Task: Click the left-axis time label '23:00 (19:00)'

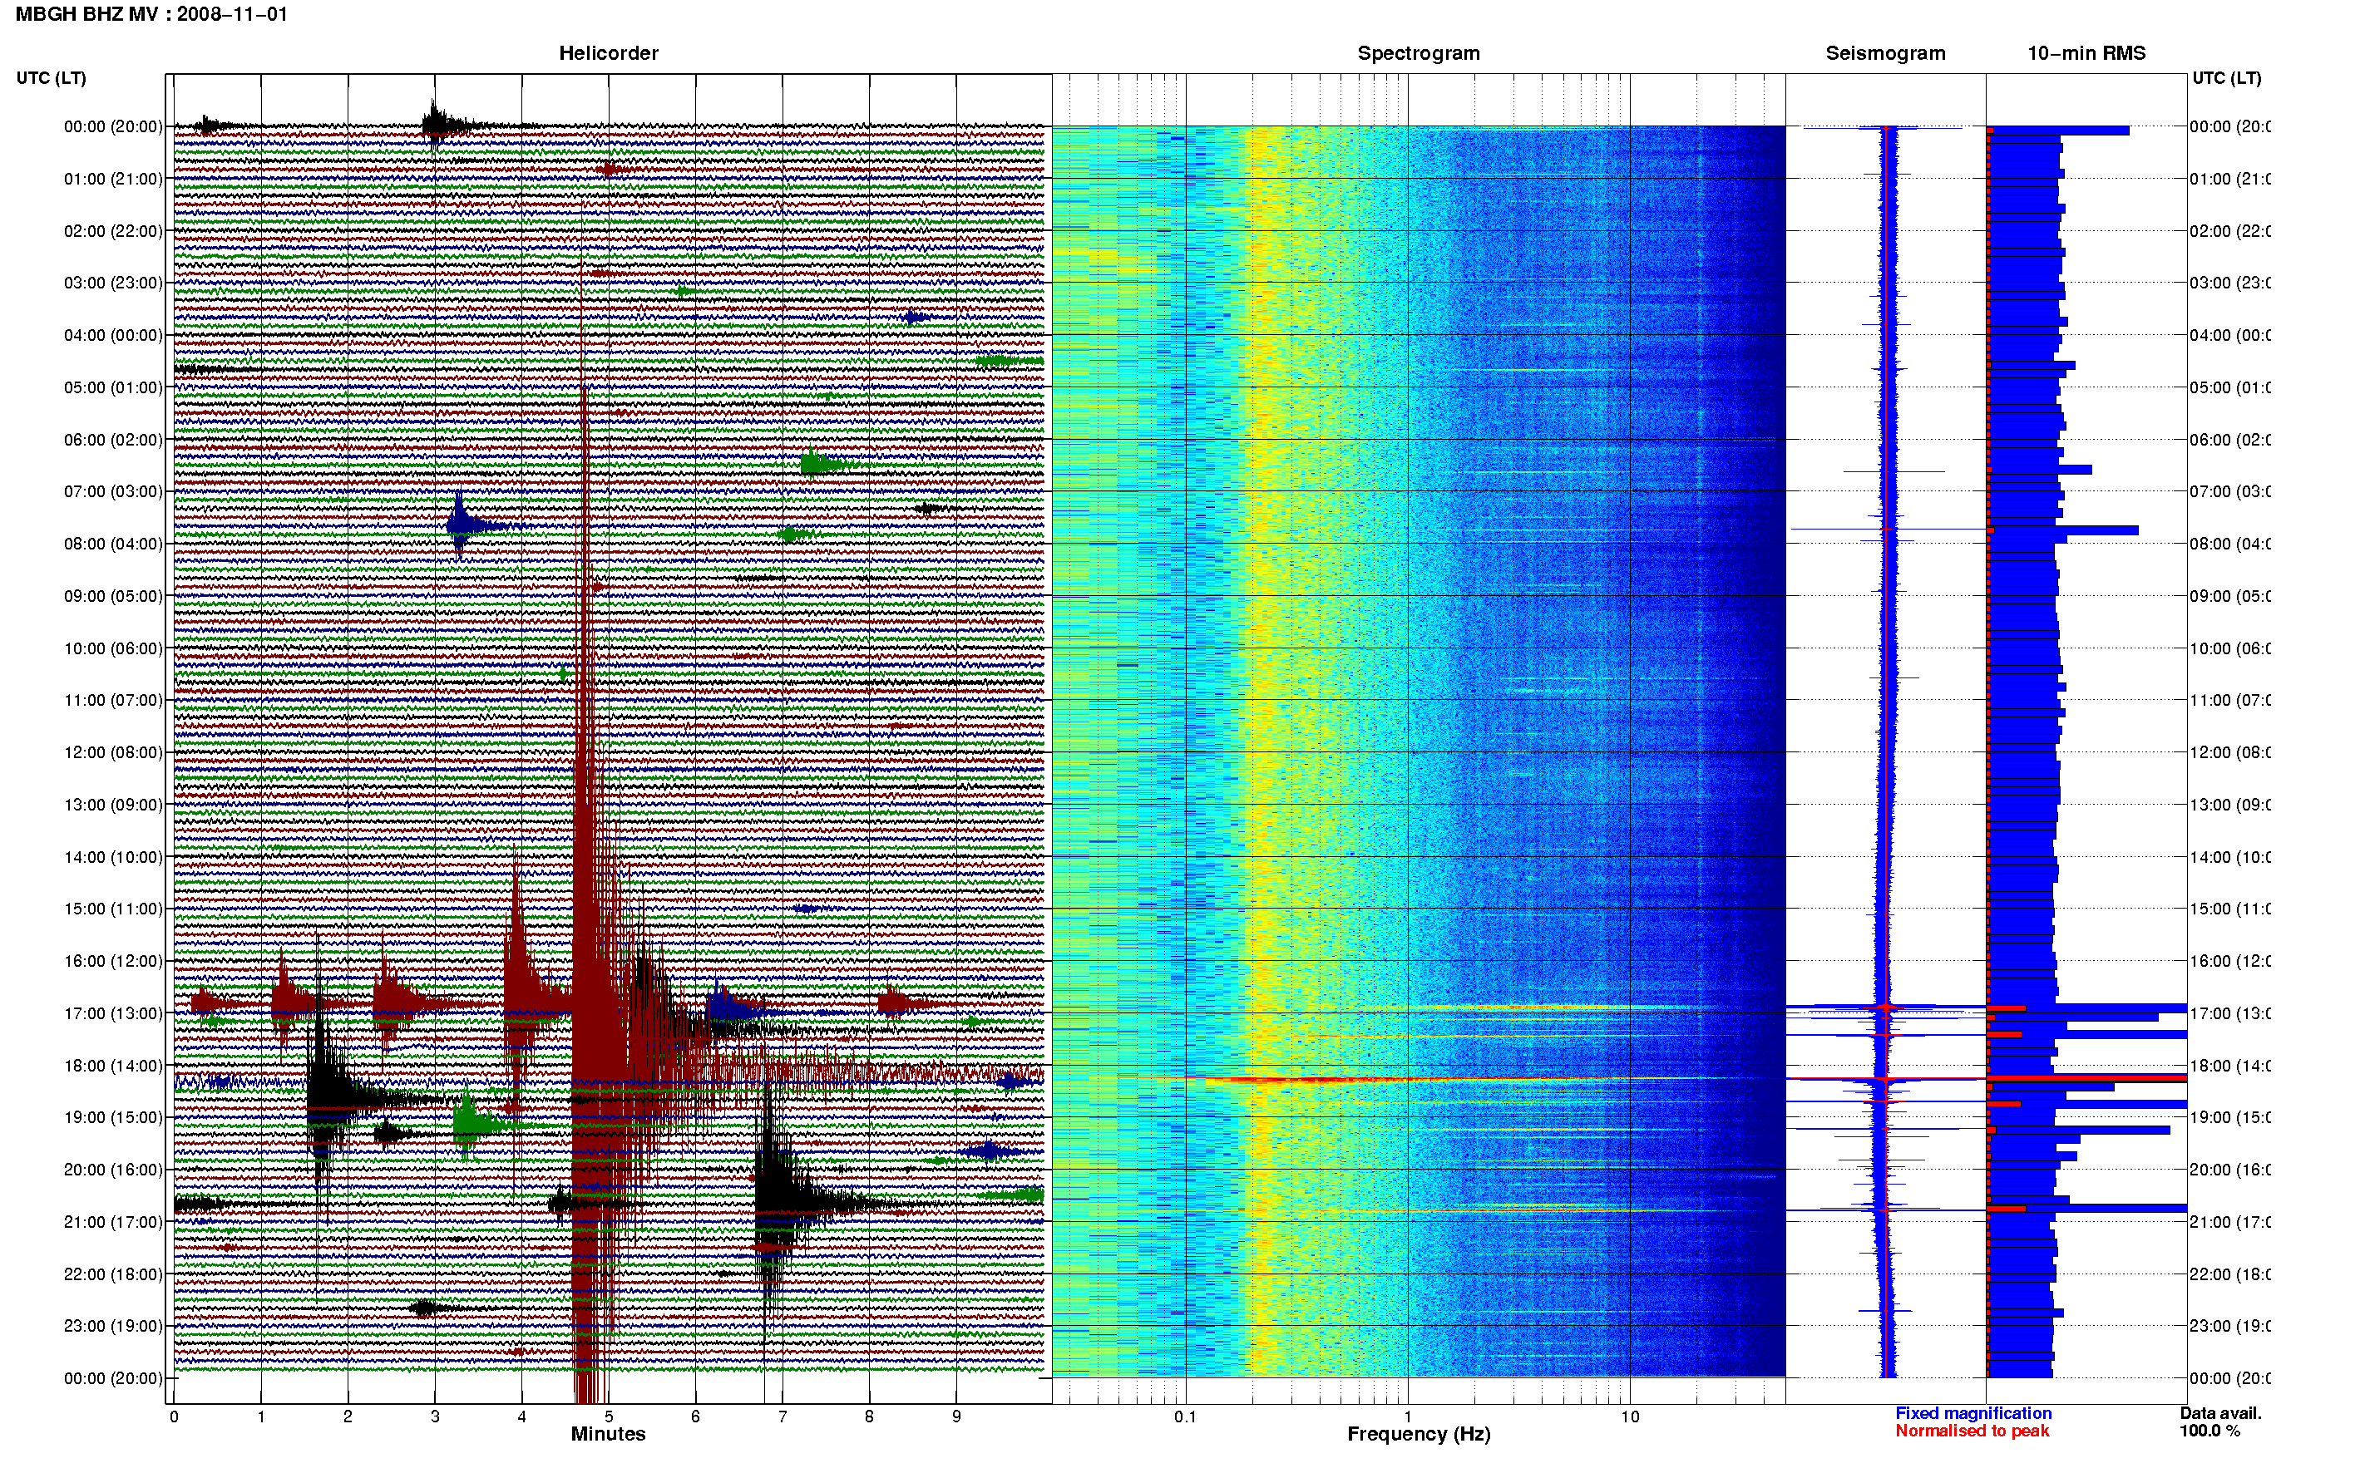Action: point(113,1326)
